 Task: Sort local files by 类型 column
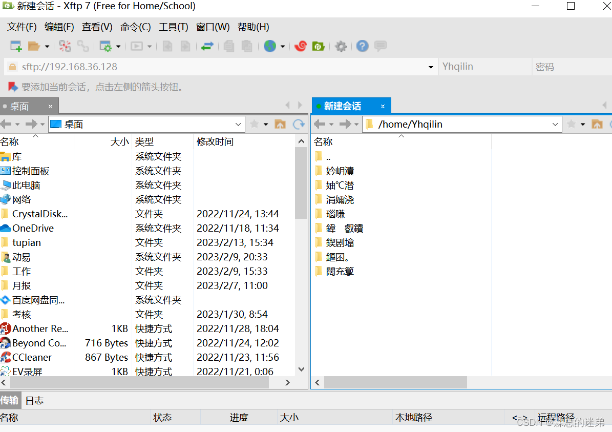[163, 141]
